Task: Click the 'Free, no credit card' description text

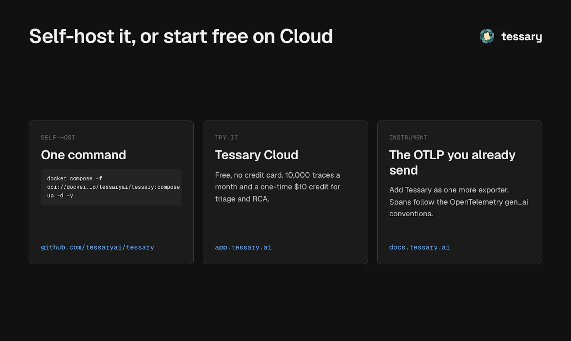Action: pos(278,187)
